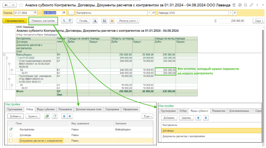Add report to favorites with star icon
The image size is (266, 148).
pyautogui.click(x=21, y=5)
